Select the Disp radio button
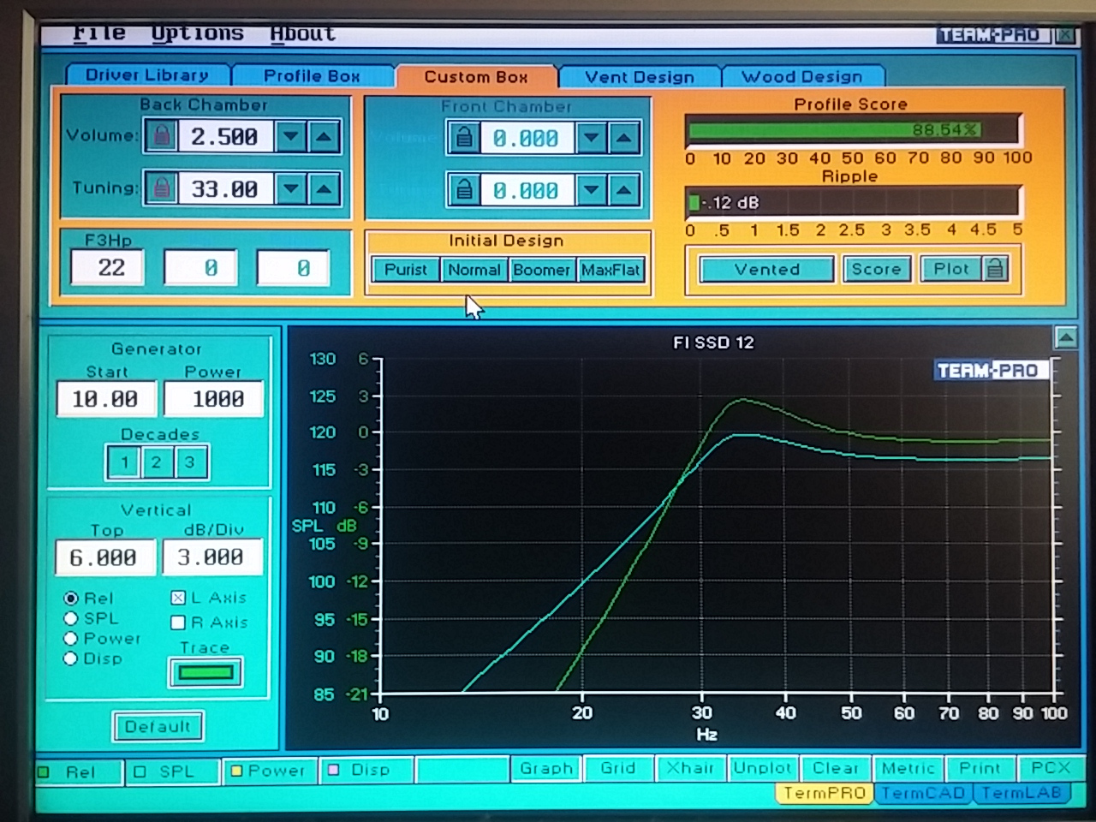This screenshot has width=1096, height=822. [x=71, y=658]
